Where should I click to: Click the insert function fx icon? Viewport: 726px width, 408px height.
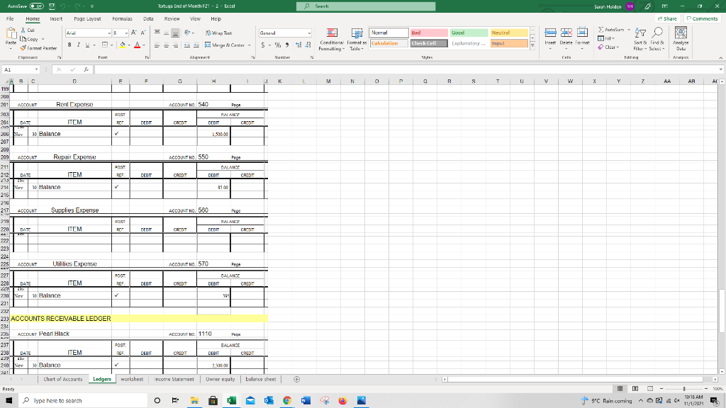(x=86, y=69)
